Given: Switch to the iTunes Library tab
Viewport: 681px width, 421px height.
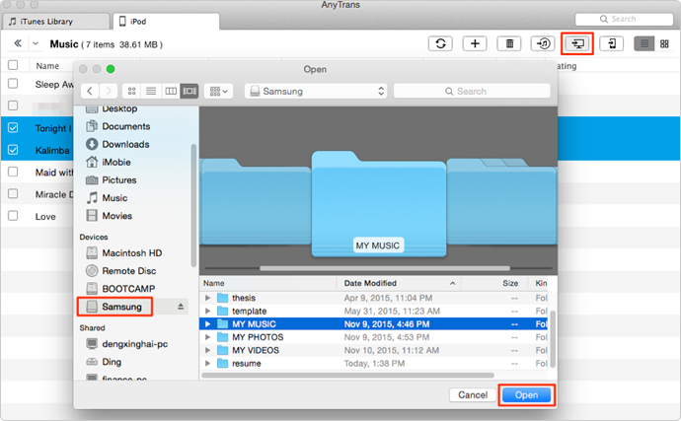Looking at the screenshot, I should (55, 22).
